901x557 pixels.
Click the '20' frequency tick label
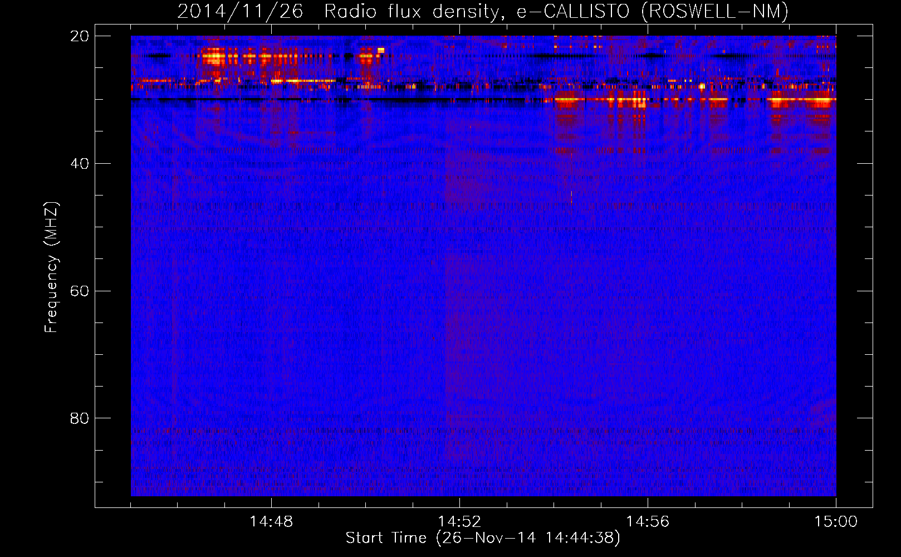pos(80,36)
